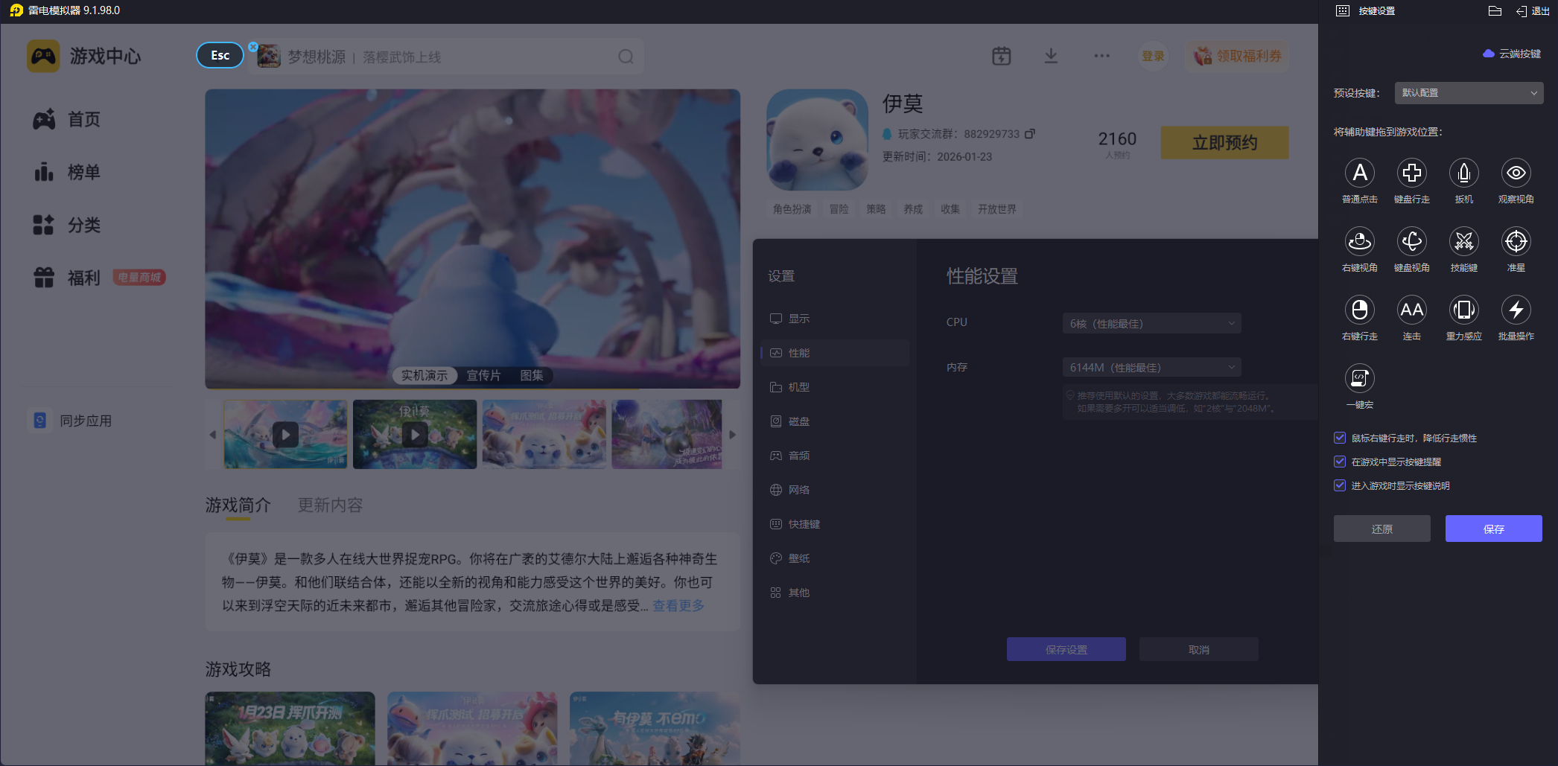Open the key-config folder icon in title bar

tap(1495, 10)
